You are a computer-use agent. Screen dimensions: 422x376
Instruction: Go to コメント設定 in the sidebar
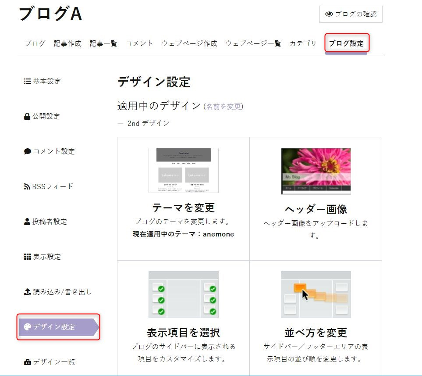[49, 151]
